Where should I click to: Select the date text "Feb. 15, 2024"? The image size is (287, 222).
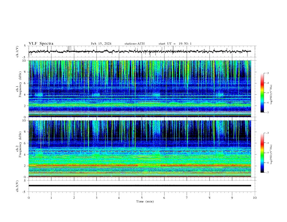(101, 44)
